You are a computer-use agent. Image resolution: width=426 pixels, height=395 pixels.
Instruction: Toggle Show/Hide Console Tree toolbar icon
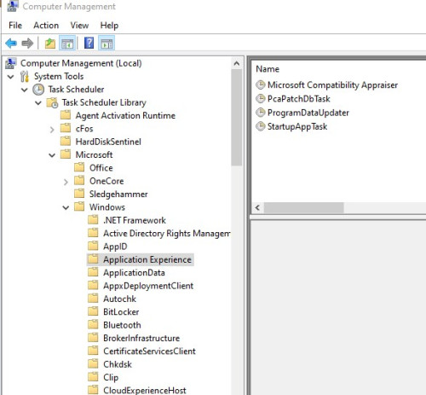pyautogui.click(x=67, y=44)
